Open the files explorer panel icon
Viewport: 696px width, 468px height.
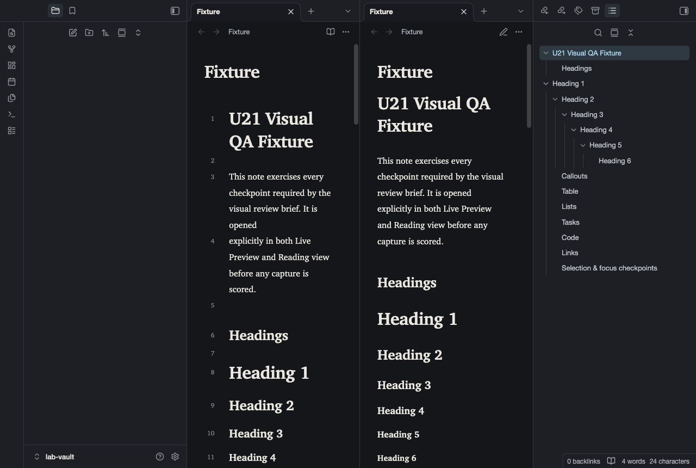point(55,11)
